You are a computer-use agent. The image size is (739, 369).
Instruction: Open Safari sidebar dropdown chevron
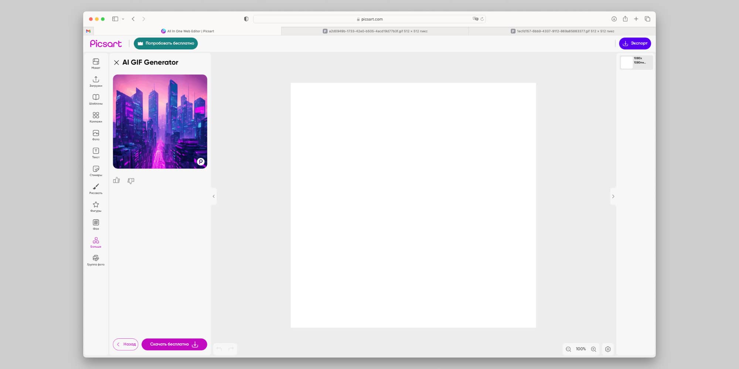pyautogui.click(x=123, y=19)
